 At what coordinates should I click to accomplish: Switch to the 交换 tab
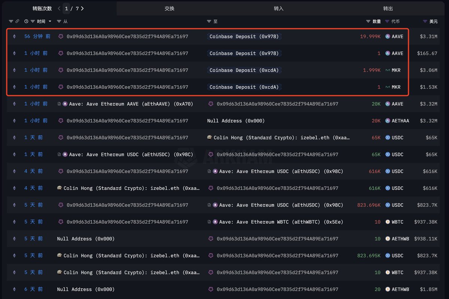point(169,8)
